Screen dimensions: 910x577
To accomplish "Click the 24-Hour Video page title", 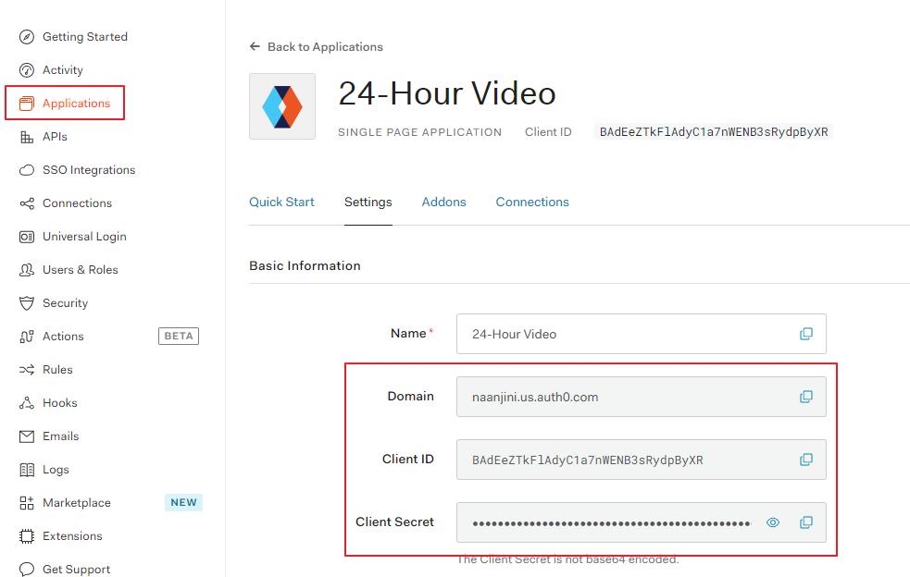I will click(x=447, y=93).
